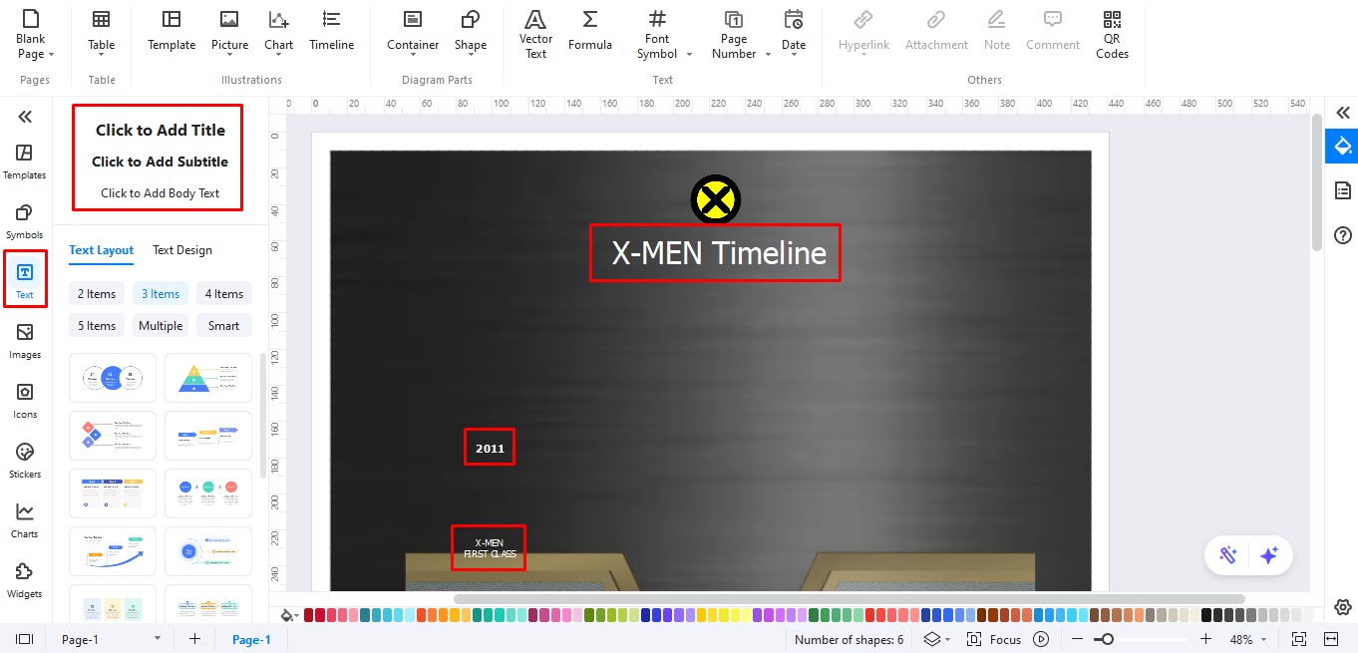
Task: Start presentation play button in status bar
Action: pos(1041,639)
